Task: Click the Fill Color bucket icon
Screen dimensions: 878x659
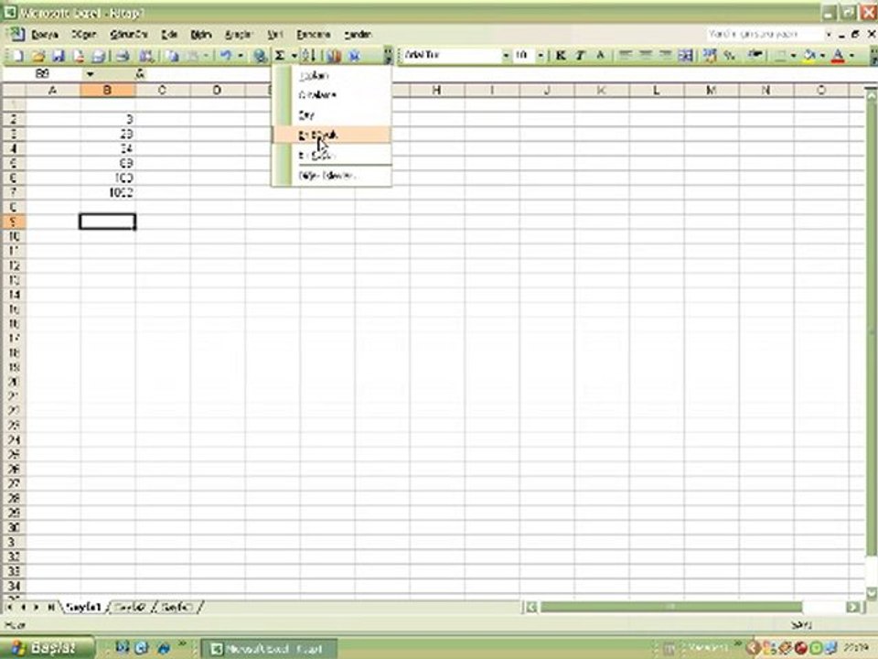Action: pyautogui.click(x=809, y=55)
